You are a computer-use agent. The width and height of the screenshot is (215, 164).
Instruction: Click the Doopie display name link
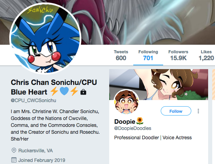pos(125,121)
